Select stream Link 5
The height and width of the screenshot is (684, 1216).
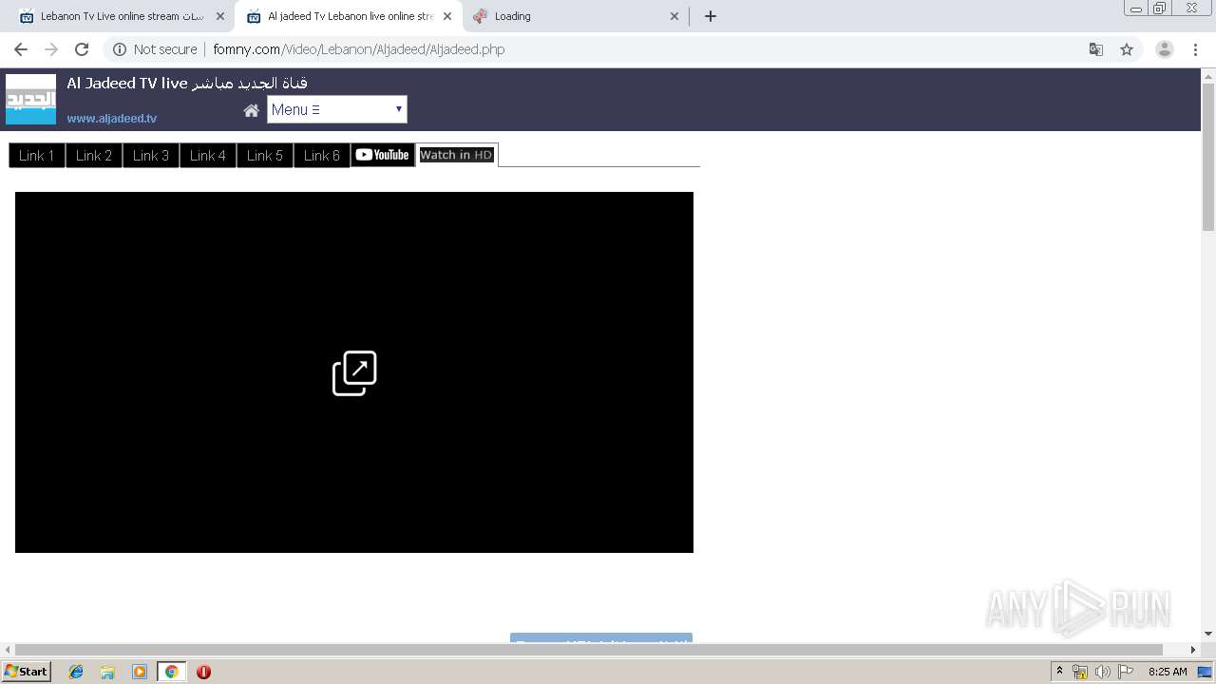click(x=265, y=156)
